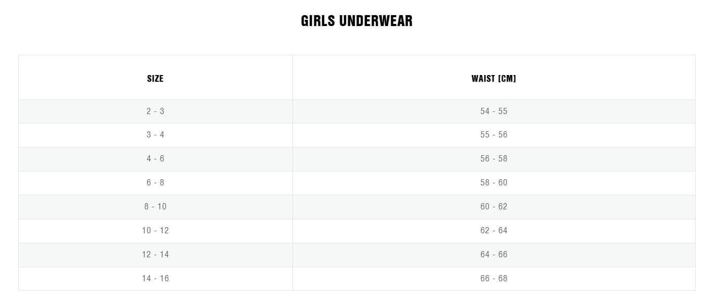The width and height of the screenshot is (713, 300).
Task: Click the size 6 - 8 cell
Action: click(x=155, y=182)
